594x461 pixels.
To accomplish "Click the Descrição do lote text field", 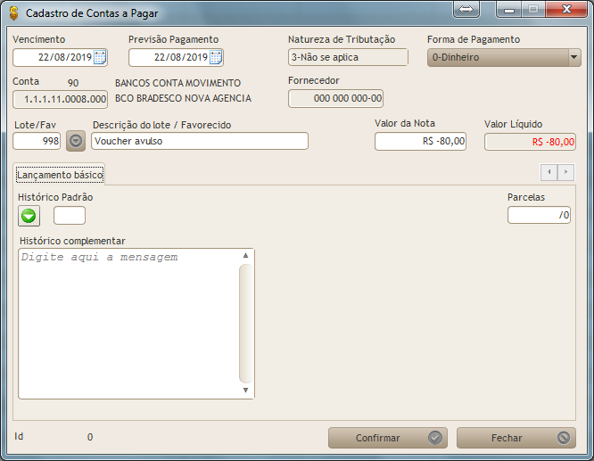I will [x=200, y=141].
